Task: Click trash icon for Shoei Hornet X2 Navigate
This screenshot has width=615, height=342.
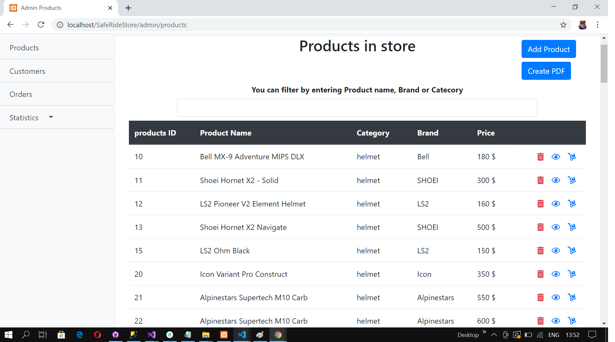Action: [x=540, y=227]
